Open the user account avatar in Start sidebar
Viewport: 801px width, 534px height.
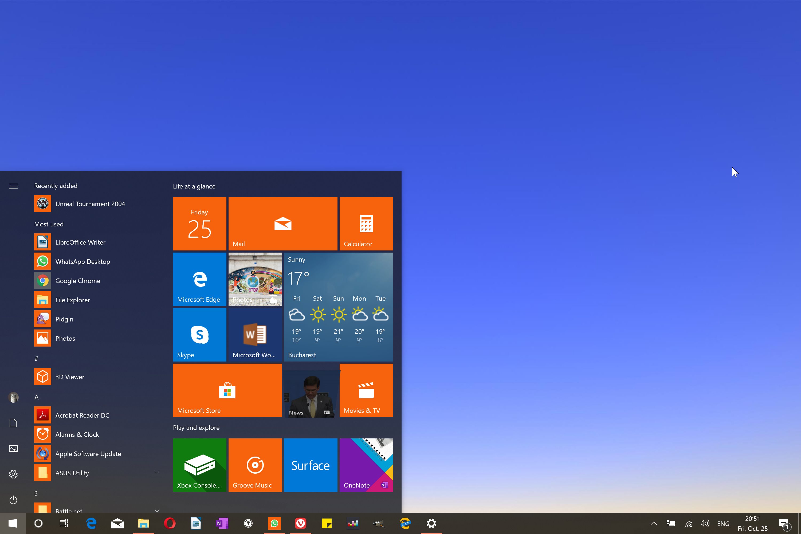[x=13, y=397]
